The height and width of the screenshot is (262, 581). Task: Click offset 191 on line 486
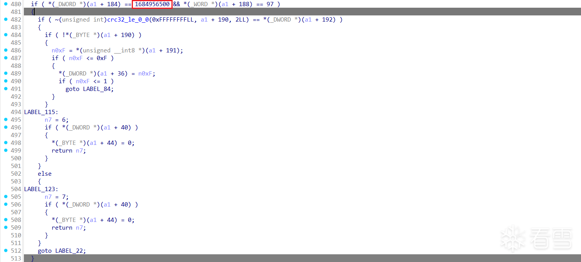coord(171,50)
